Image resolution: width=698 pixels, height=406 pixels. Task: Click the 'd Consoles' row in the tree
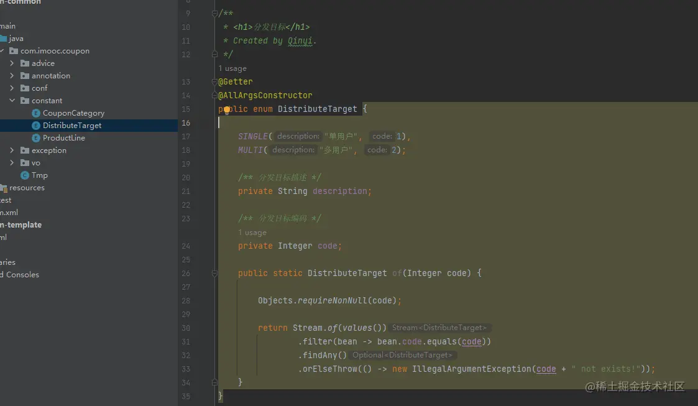click(89, 275)
